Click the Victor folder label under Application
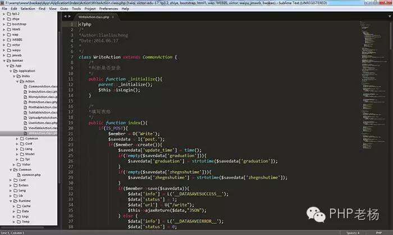This screenshot has height=235, width=393. point(26,165)
